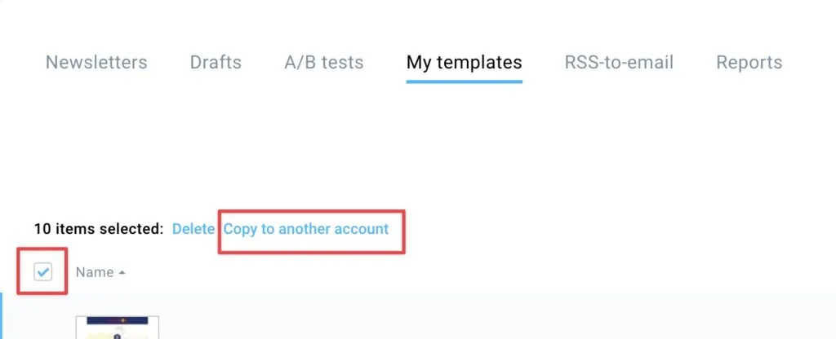Viewport: 836px width, 339px height.
Task: Select the highlighted first template row
Action: 418,315
